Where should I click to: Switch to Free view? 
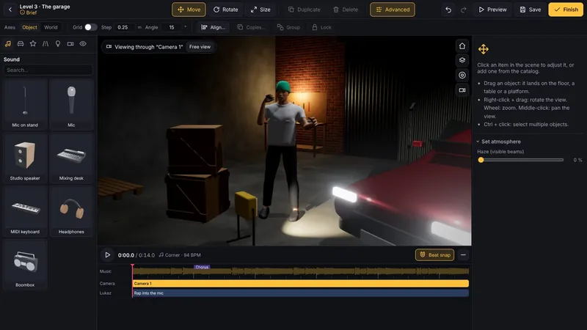tap(200, 47)
